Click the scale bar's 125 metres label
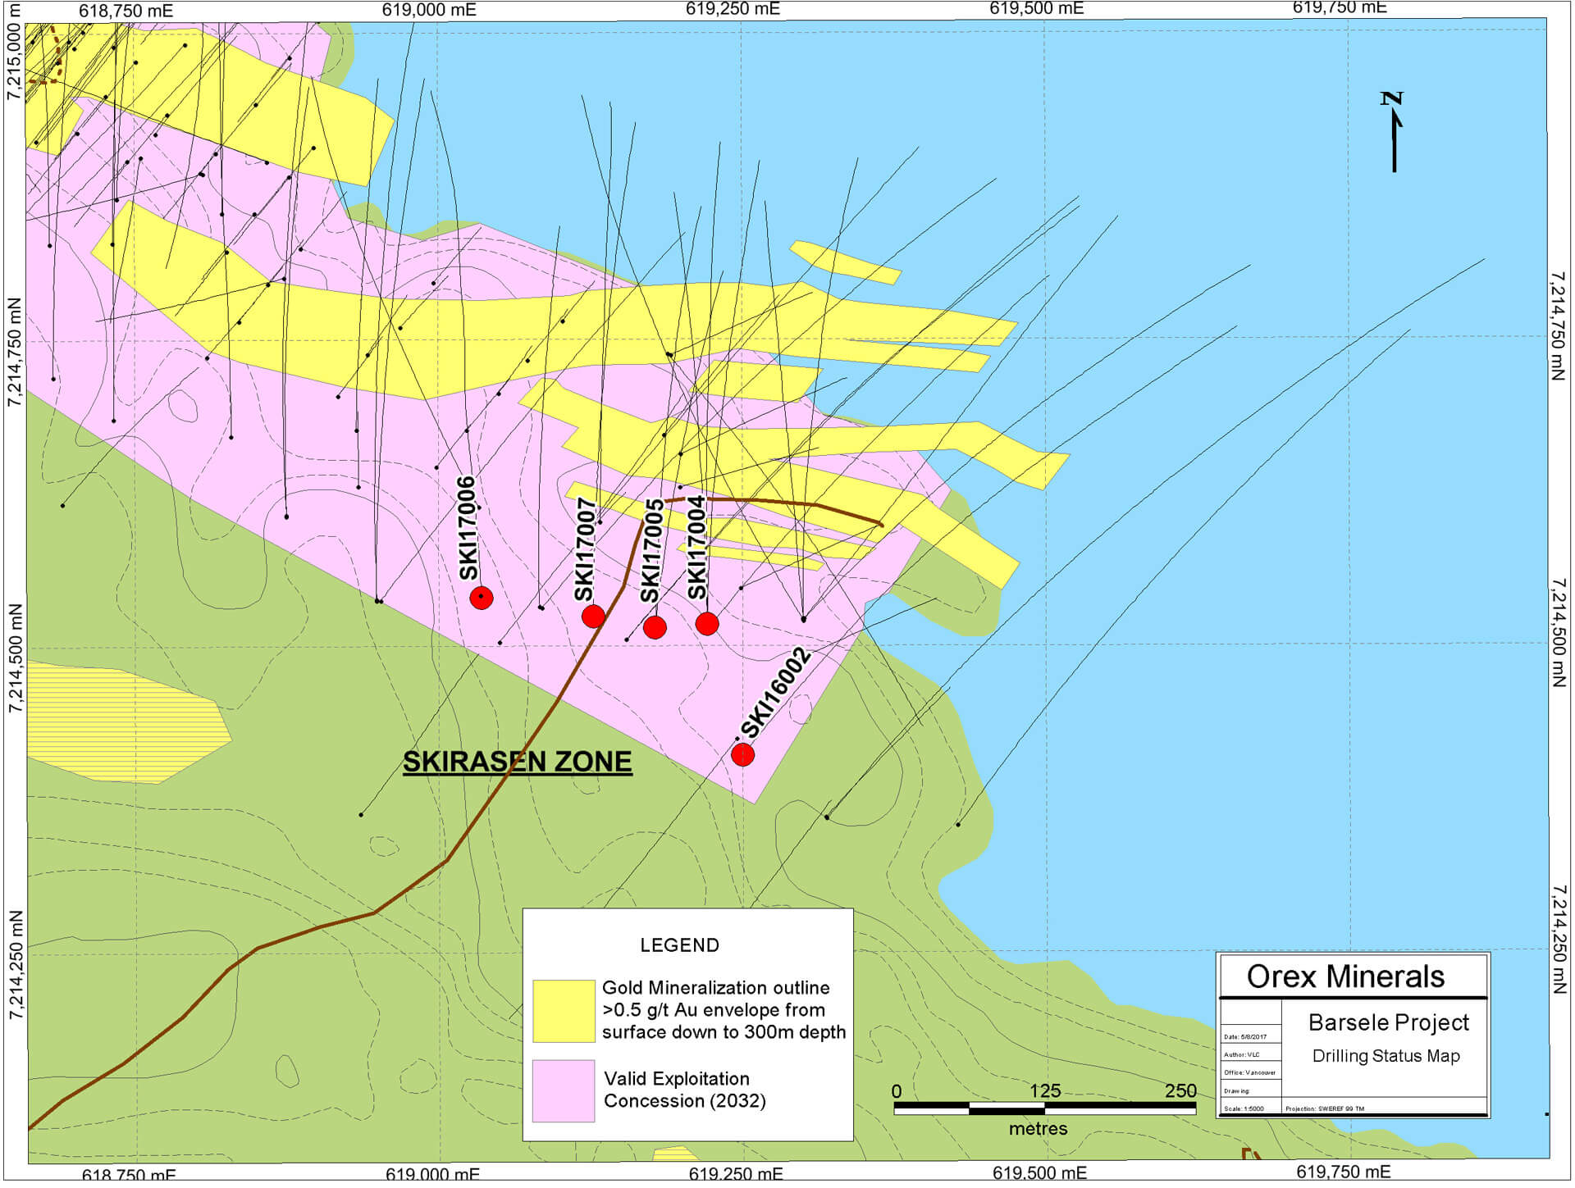The height and width of the screenshot is (1188, 1575). coord(1045,1090)
